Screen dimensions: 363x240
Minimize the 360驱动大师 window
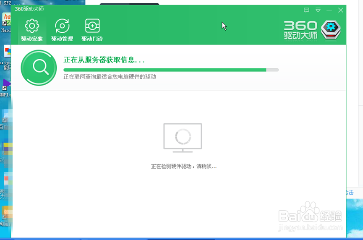[x=329, y=10]
